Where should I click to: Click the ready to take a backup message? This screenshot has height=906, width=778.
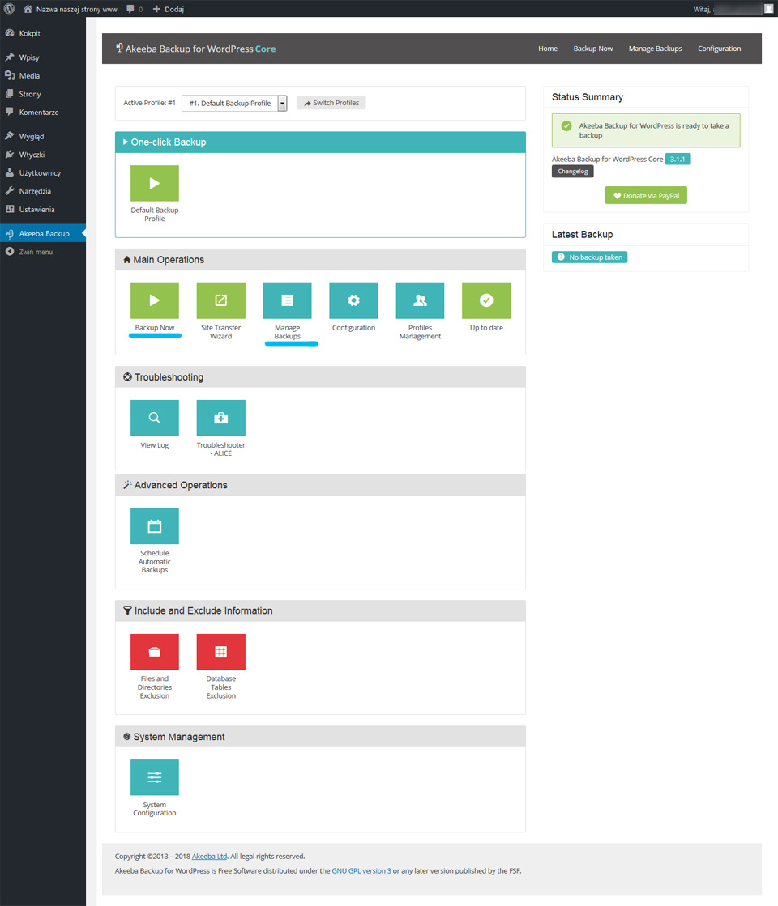click(x=646, y=130)
